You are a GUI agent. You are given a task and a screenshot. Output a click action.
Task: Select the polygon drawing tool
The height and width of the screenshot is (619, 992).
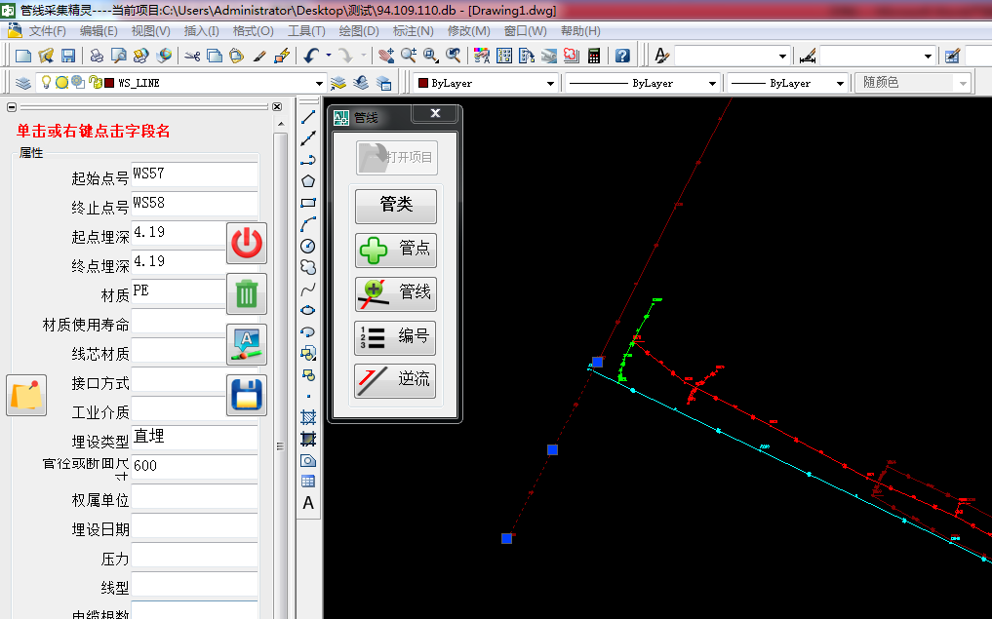(x=308, y=181)
